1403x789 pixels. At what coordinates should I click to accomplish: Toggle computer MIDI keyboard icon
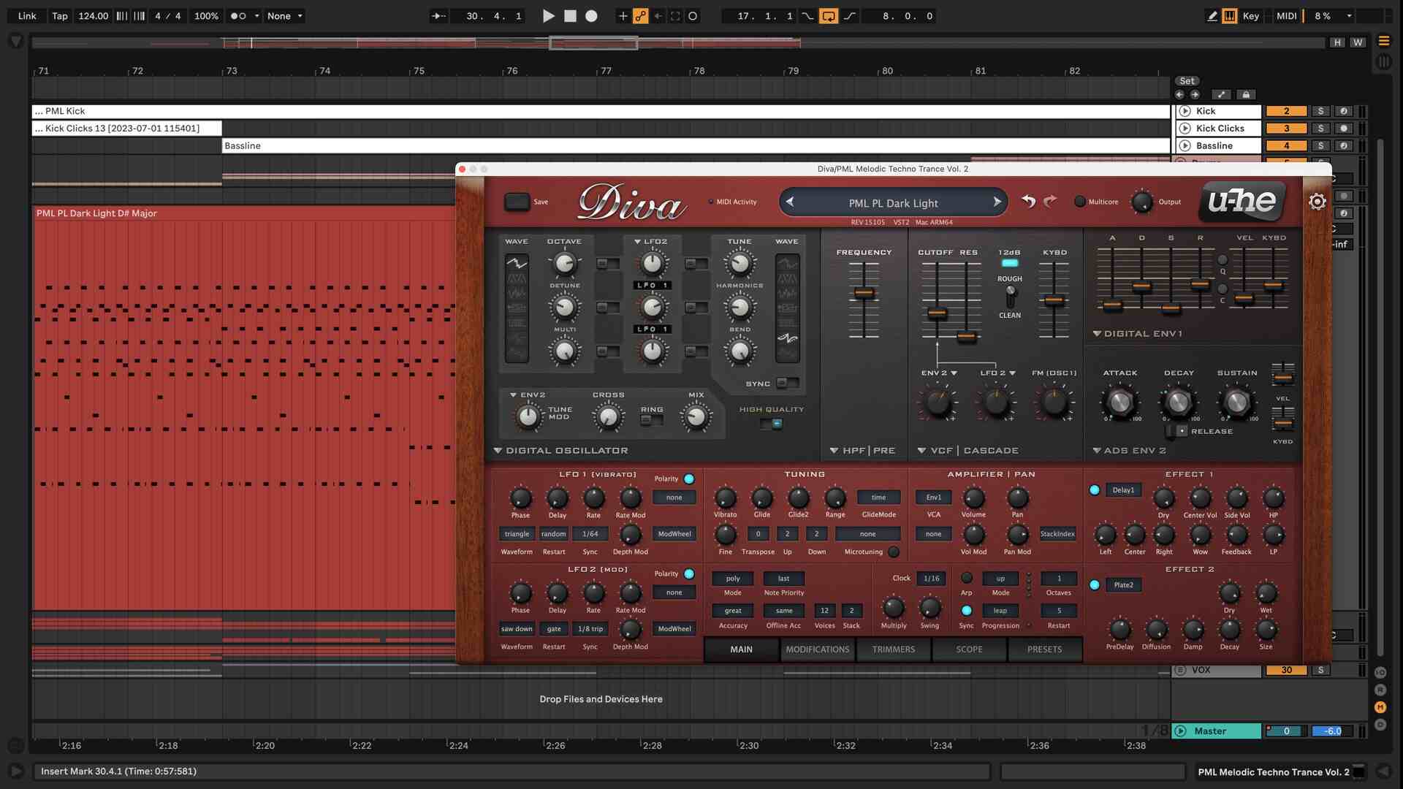[x=1229, y=15]
